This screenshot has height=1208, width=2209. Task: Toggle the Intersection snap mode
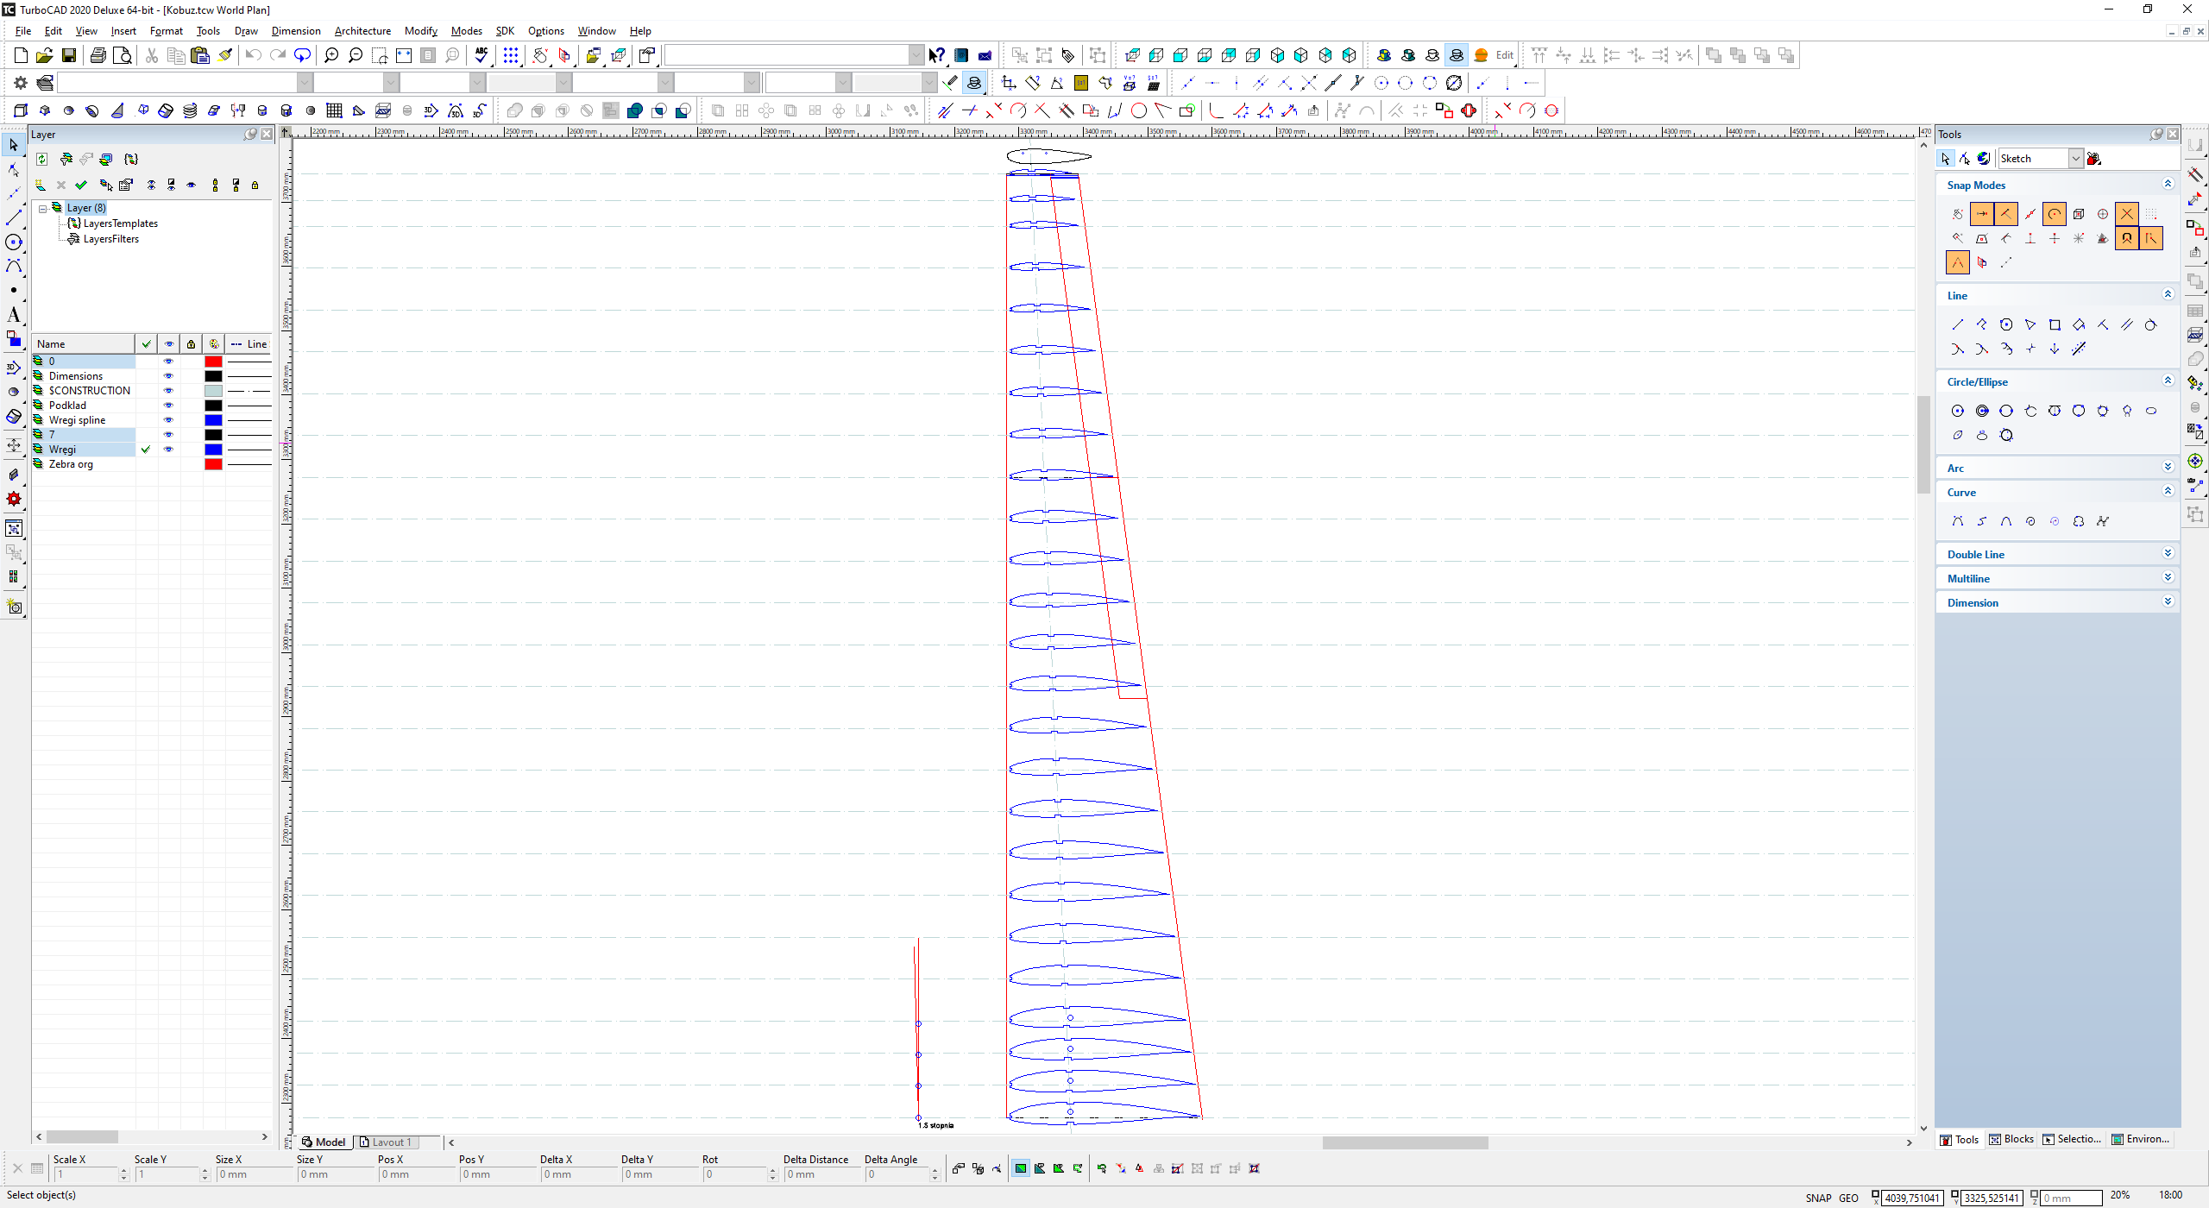coord(2127,214)
